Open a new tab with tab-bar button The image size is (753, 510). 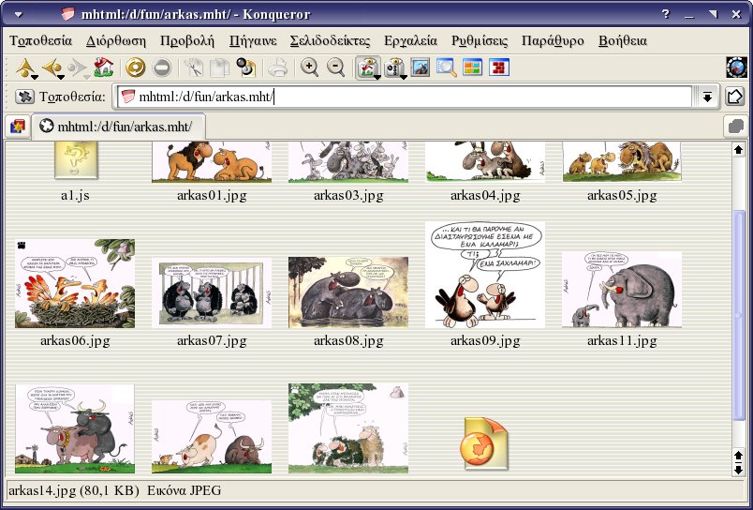click(x=18, y=127)
